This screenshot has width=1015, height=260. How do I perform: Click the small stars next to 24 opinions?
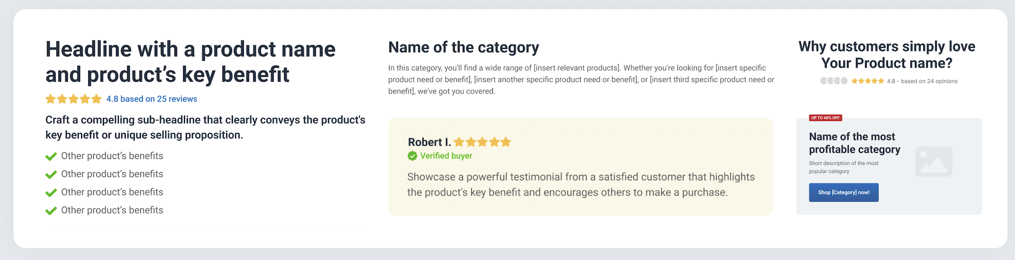(867, 81)
